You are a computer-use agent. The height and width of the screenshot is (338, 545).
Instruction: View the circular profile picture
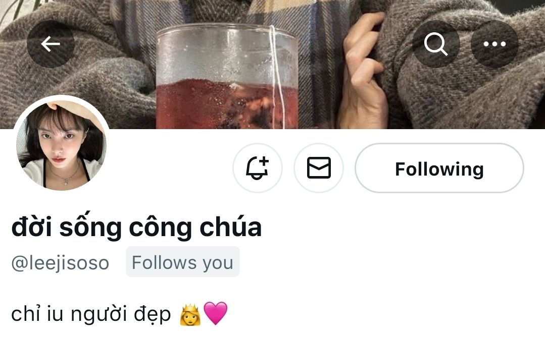tap(62, 144)
